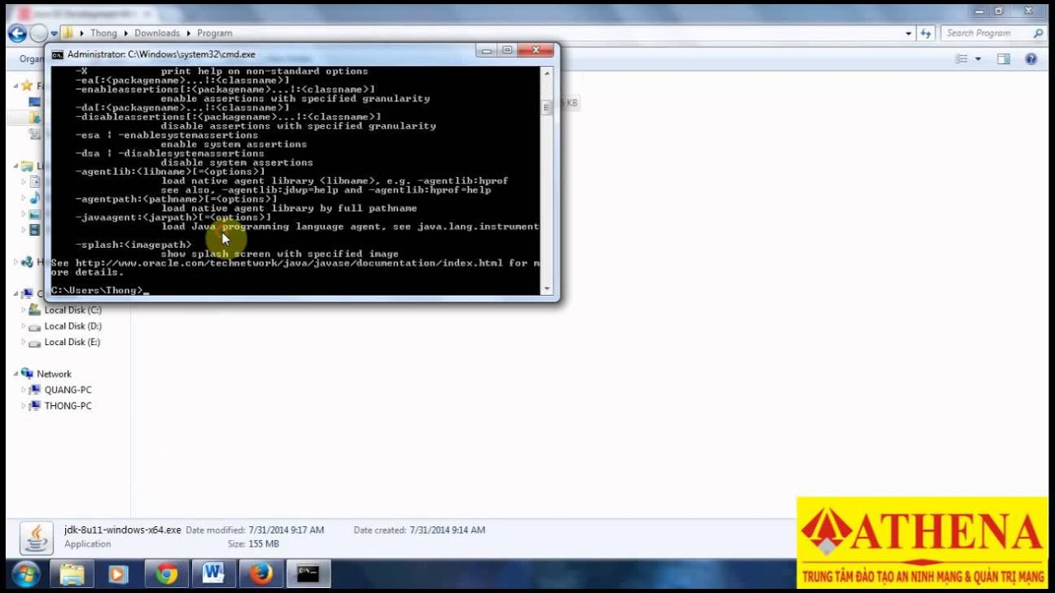
Task: Select the Homegroup icon in the sidebar
Action: (27, 262)
